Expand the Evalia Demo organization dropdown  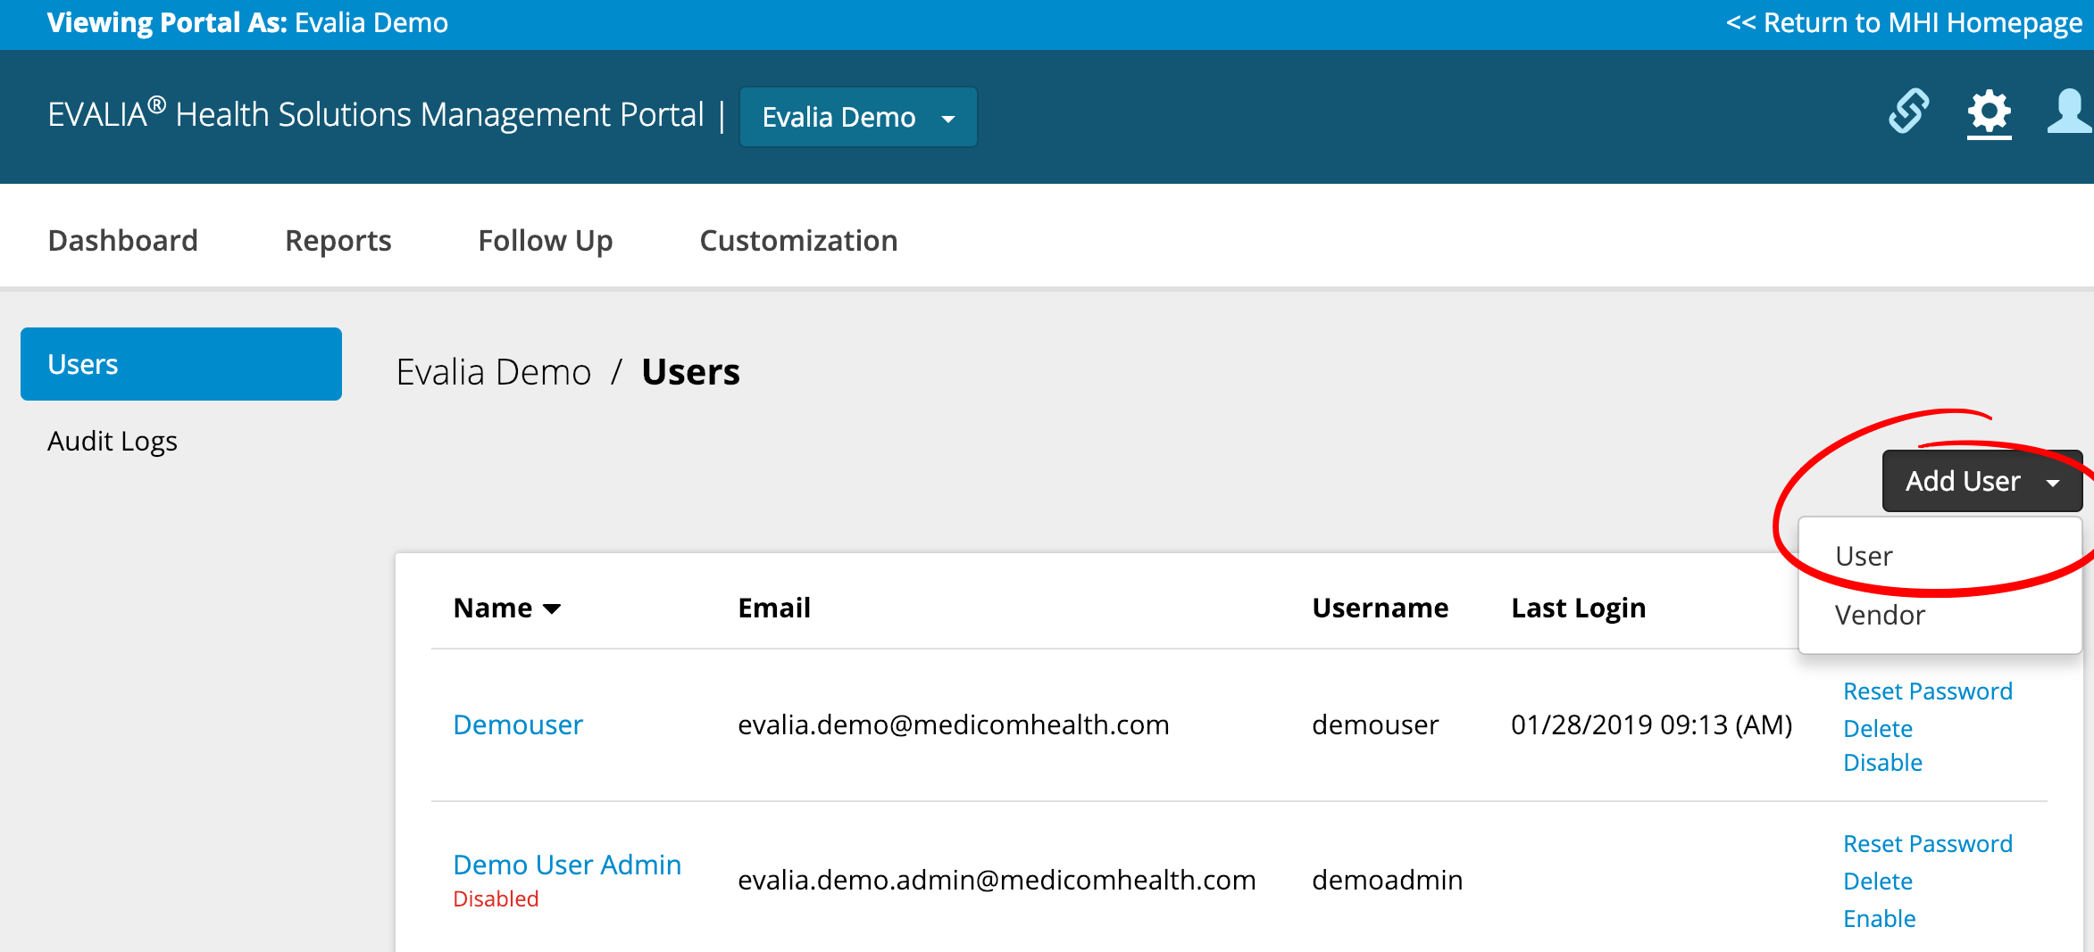click(858, 117)
